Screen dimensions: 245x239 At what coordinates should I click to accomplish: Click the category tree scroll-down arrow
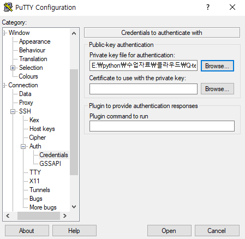74,207
